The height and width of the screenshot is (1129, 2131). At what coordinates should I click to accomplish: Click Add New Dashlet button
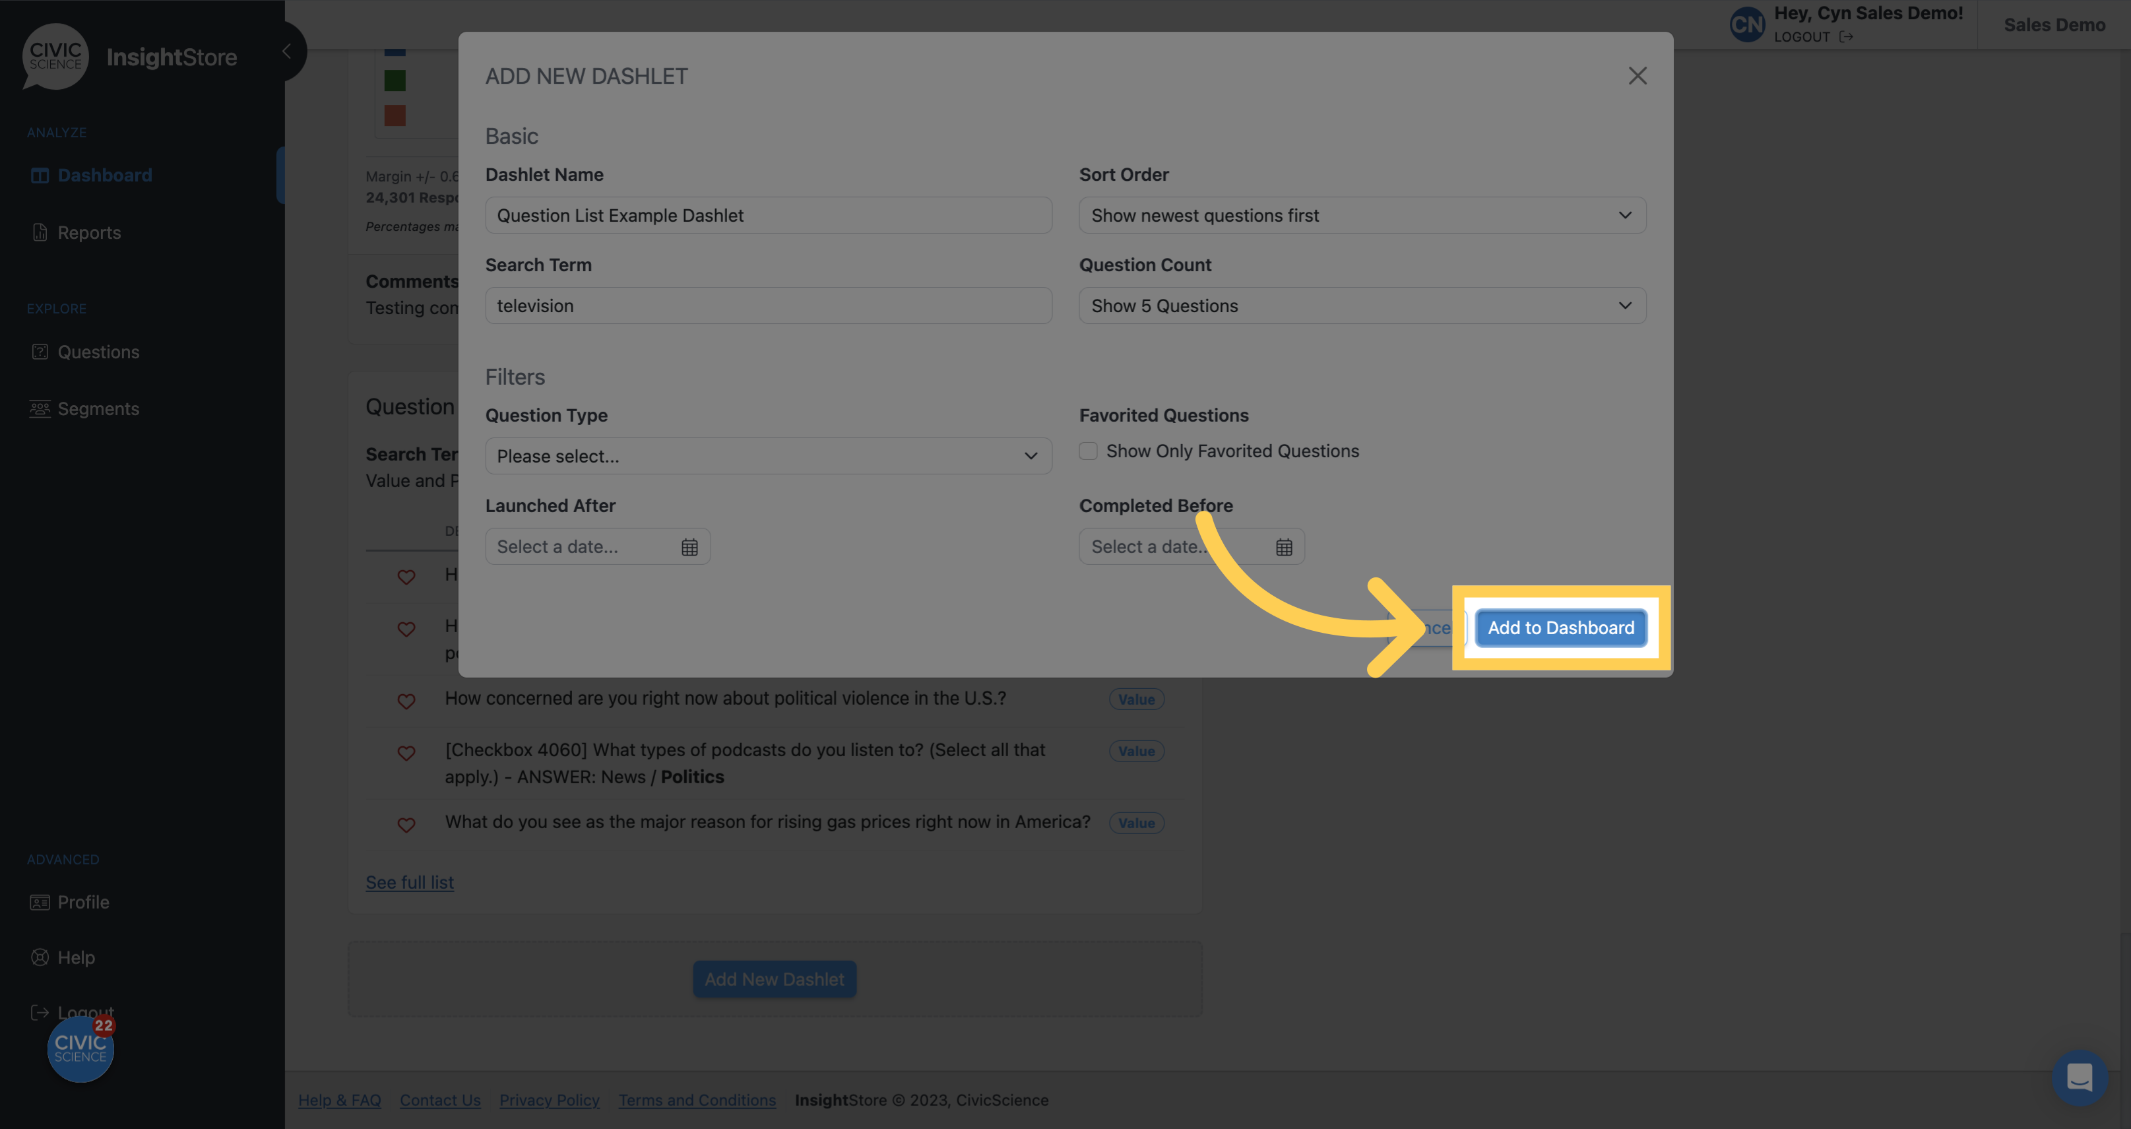[x=774, y=978]
